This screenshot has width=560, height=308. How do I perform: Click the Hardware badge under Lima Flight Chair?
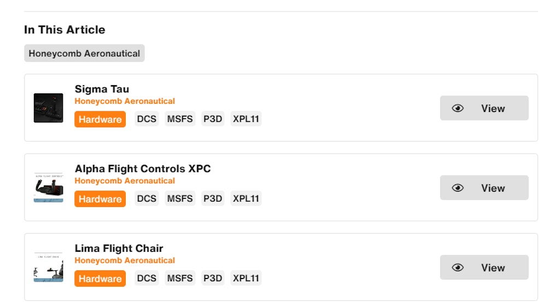(100, 279)
